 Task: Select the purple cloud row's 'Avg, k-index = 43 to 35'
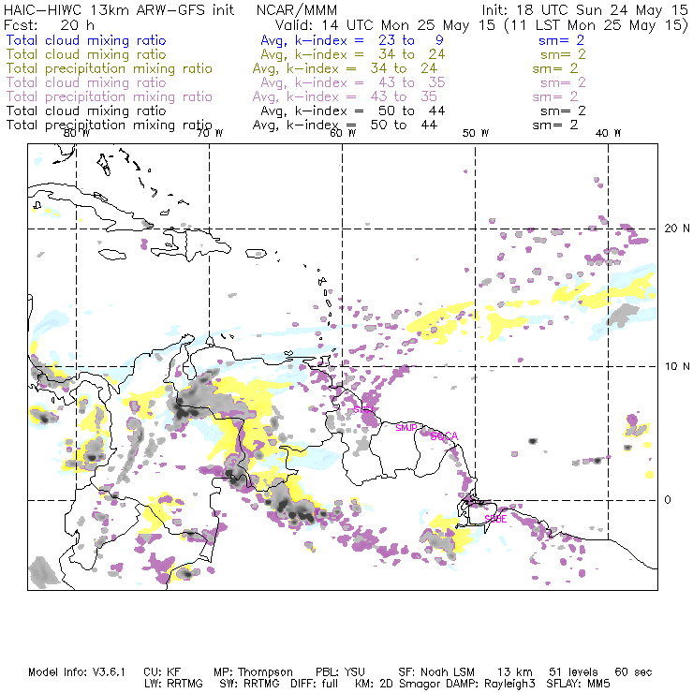(353, 82)
